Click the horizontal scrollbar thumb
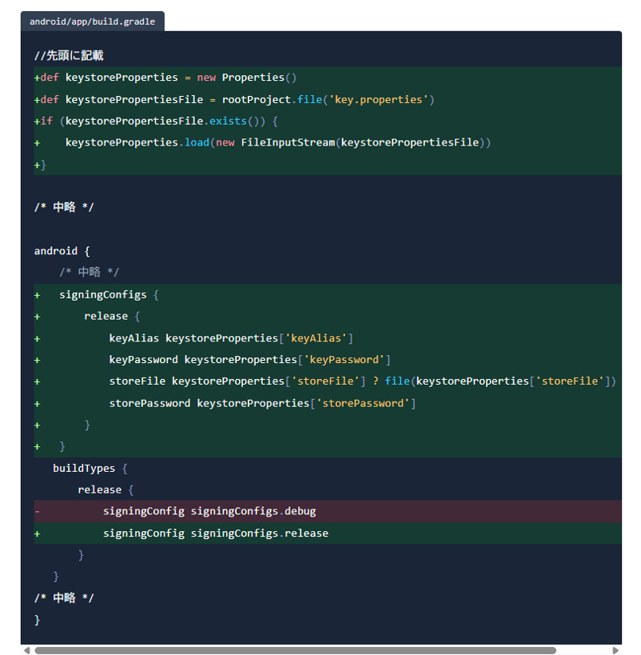The height and width of the screenshot is (655, 641). (295, 650)
